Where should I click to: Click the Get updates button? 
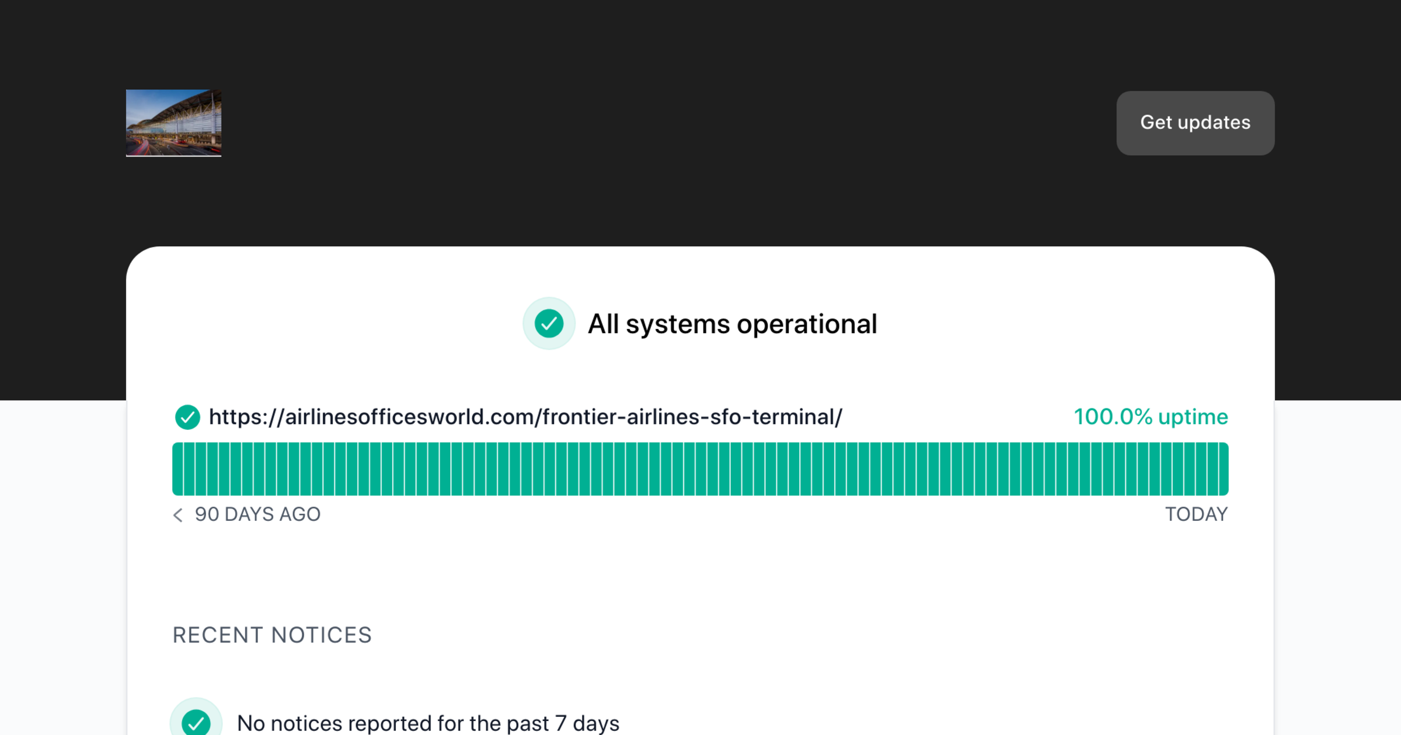coord(1195,123)
